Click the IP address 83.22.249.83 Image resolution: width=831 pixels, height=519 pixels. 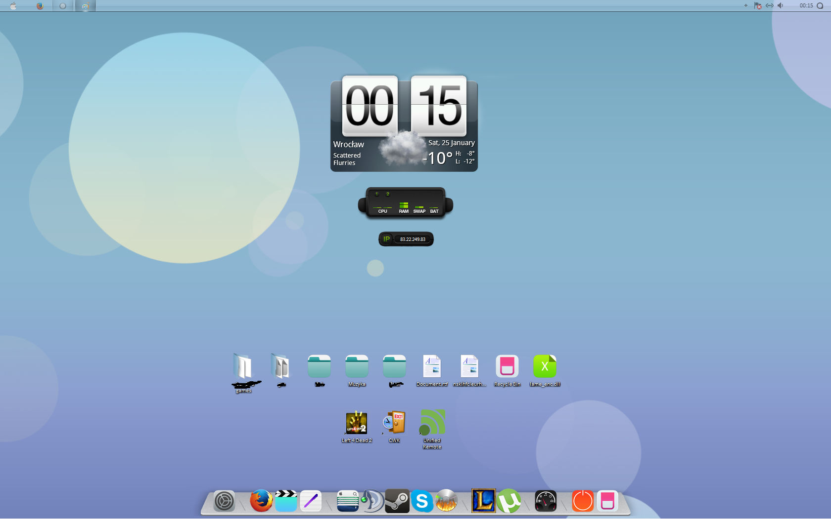click(x=413, y=240)
